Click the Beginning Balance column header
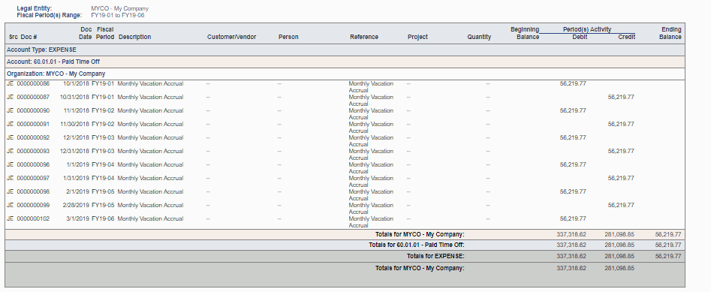Screen dimensions: 711x292 525,33
